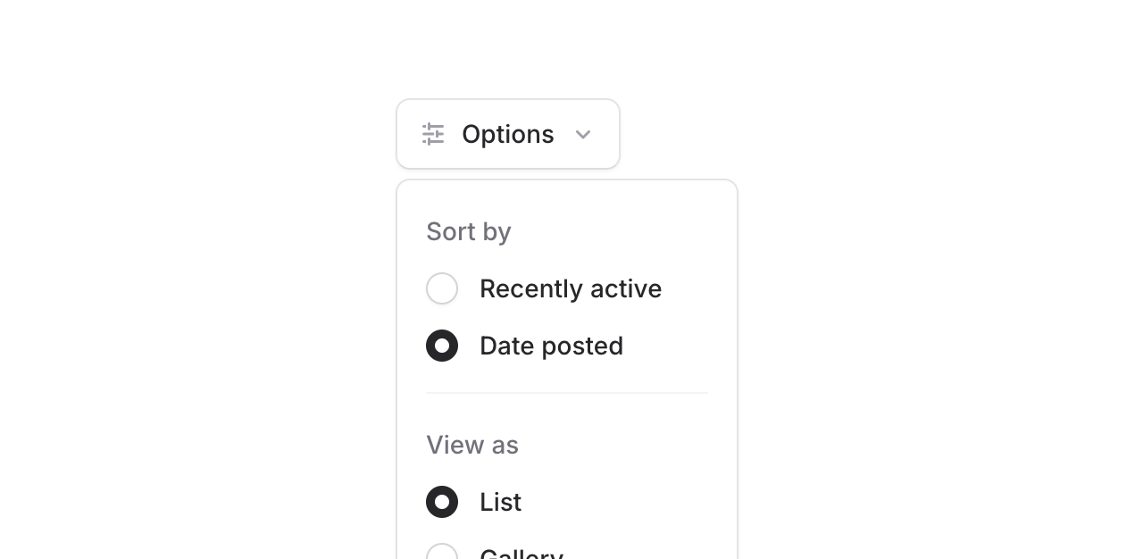
Task: Click the Date posted radio circle
Action: 442,346
